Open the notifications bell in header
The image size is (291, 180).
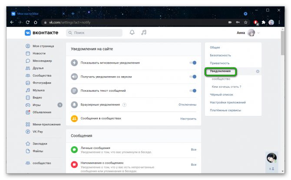point(132,32)
